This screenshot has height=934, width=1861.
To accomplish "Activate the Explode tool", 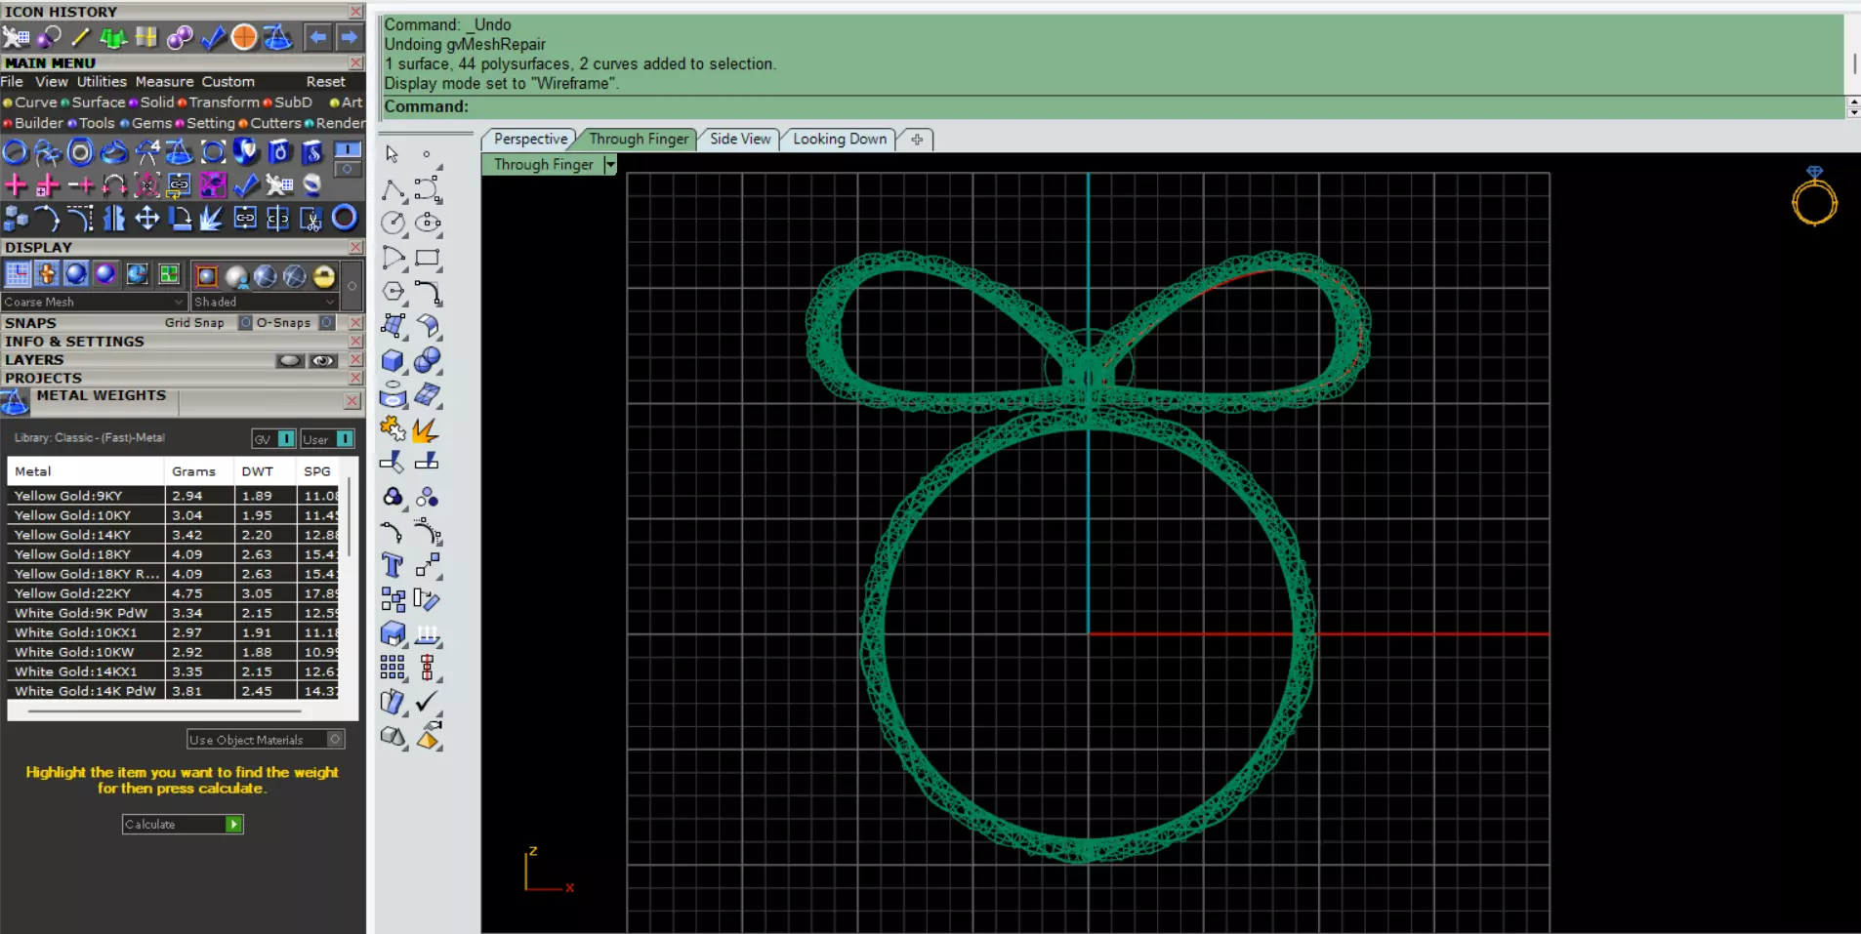I will pyautogui.click(x=427, y=429).
